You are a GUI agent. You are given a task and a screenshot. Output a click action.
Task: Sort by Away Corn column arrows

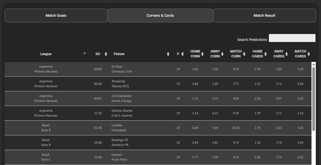click(222, 54)
